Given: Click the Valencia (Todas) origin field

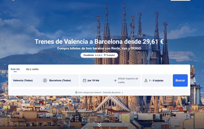Looking at the screenshot, I should (23, 81).
